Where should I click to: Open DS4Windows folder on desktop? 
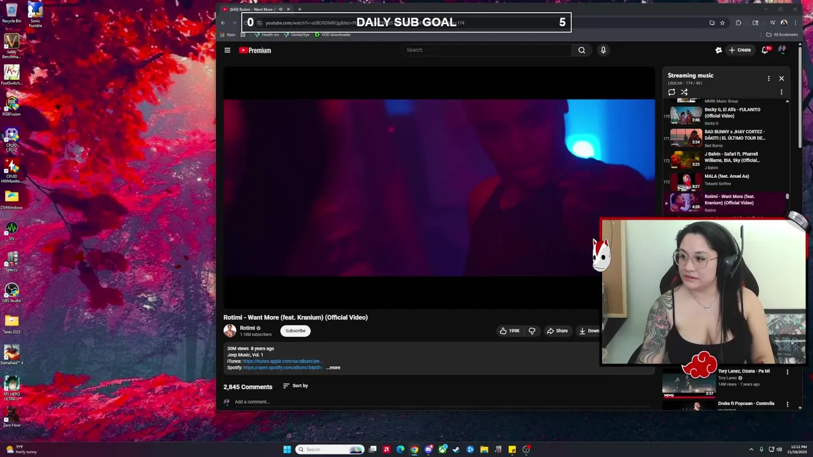11,199
